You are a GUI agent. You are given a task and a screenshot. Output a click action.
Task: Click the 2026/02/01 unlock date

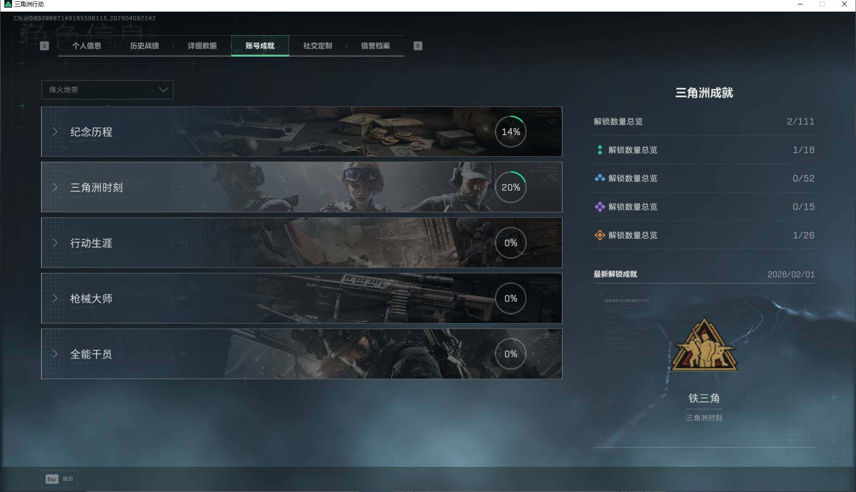(x=791, y=275)
